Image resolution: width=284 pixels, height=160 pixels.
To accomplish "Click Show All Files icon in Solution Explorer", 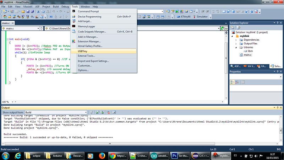I will pos(239,28).
